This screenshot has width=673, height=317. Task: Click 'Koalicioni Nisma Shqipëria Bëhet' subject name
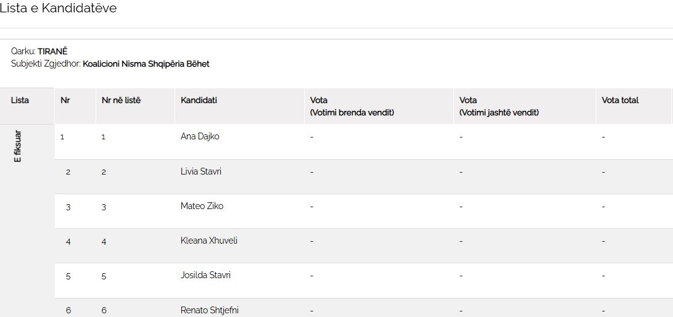(146, 64)
